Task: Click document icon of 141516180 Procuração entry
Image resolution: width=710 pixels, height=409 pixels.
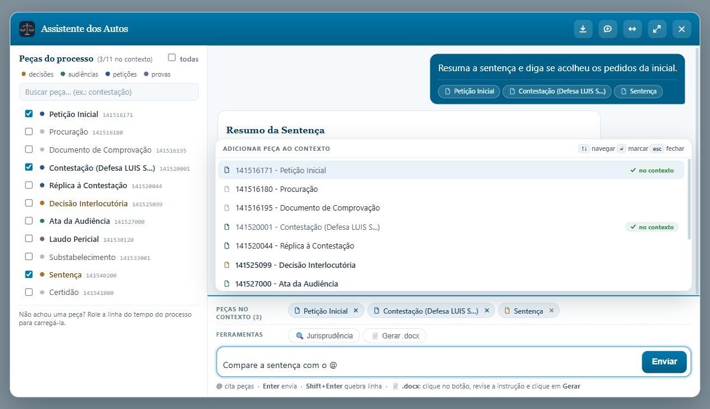Action: point(227,189)
